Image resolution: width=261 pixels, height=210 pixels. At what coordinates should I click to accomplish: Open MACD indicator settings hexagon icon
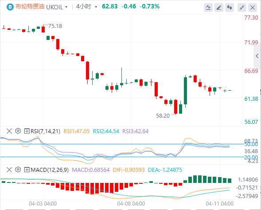(18, 170)
